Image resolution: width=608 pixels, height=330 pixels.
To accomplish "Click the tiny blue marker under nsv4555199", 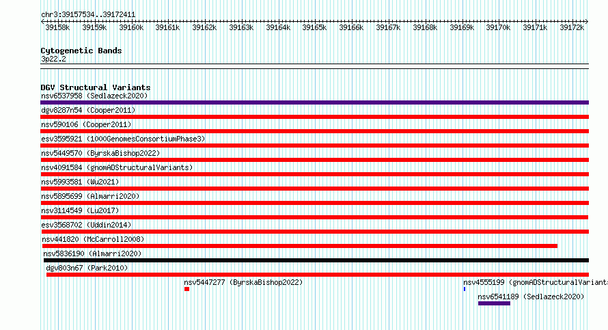I will (x=465, y=289).
